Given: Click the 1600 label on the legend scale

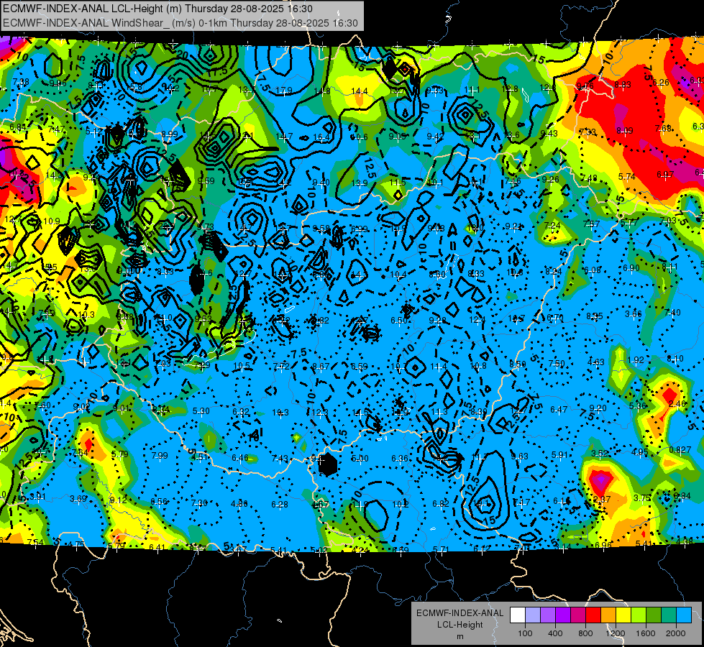Looking at the screenshot, I should [x=646, y=633].
